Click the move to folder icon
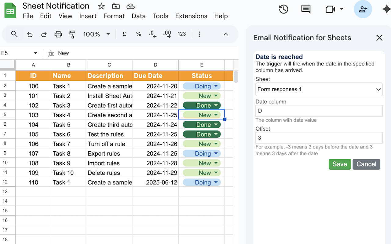Image resolution: width=391 pixels, height=244 pixels. pos(116,6)
